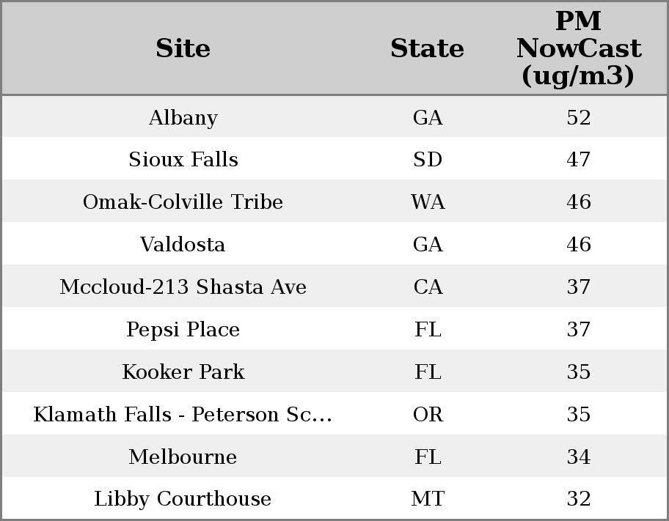
Task: Click the WA state cell
Action: [x=428, y=202]
